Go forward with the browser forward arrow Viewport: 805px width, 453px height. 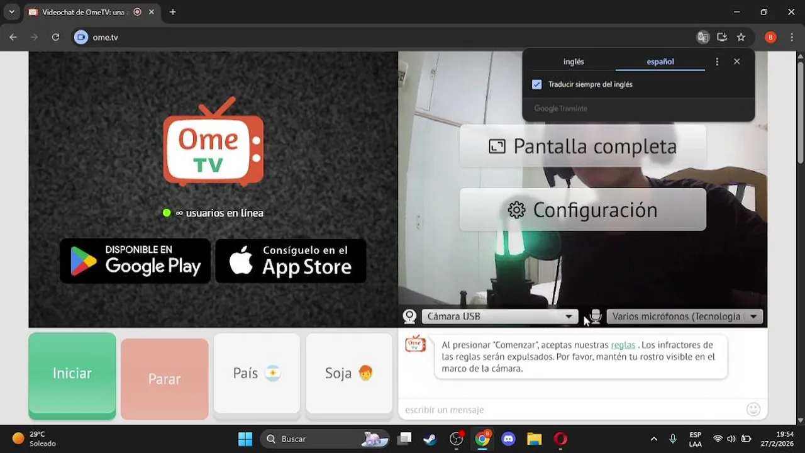[x=35, y=37]
